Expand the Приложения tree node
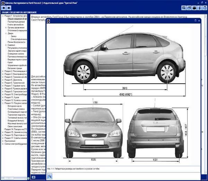The height and width of the screenshot is (181, 208). pos(3,141)
